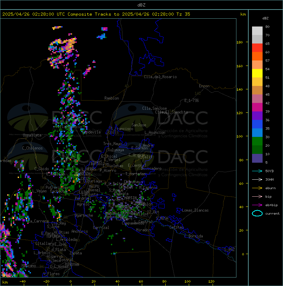
Task: Click the 'Tz 35' threshold text in header
Action: coord(183,14)
